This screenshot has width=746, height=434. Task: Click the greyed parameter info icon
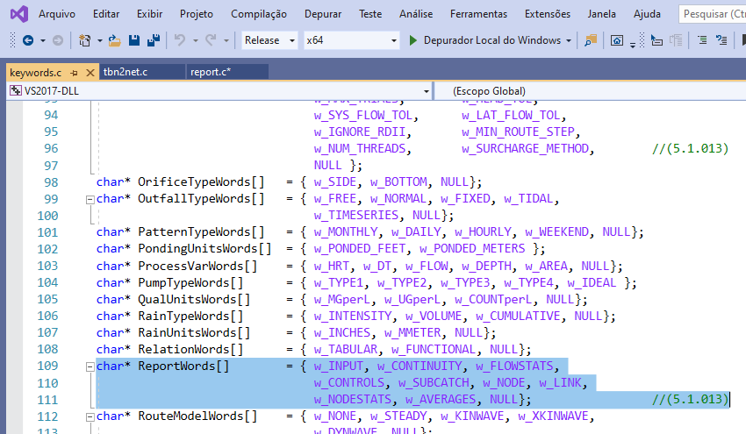(676, 40)
